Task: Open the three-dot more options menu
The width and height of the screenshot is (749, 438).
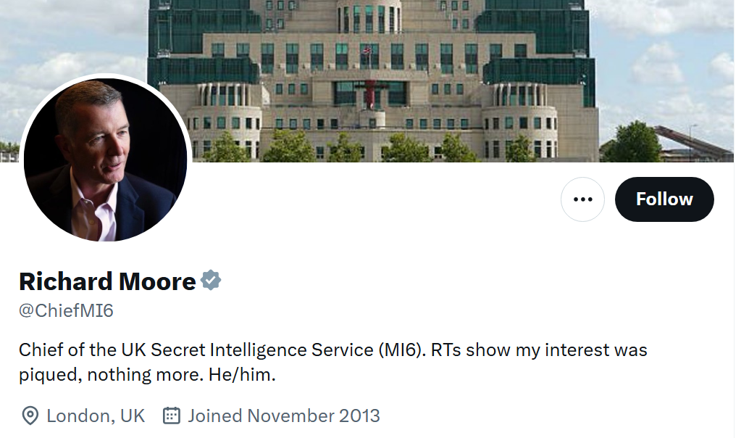Action: (x=582, y=199)
